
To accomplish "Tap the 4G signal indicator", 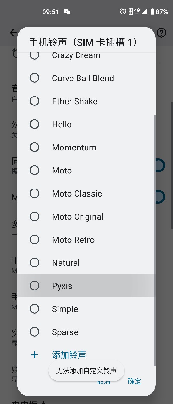I will (137, 12).
